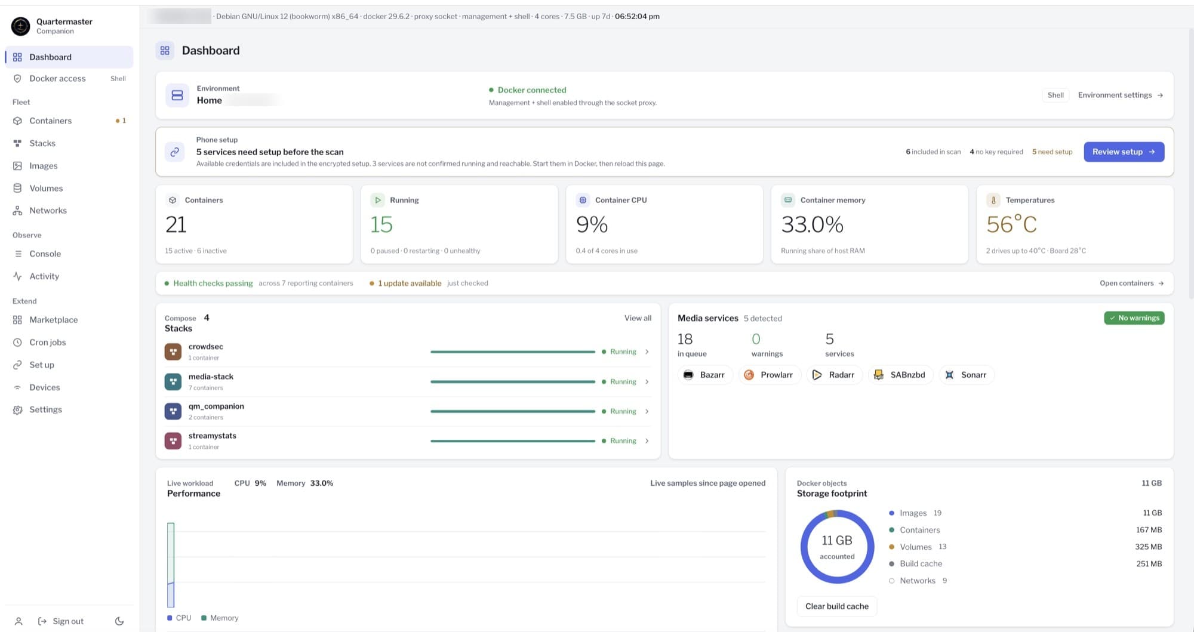Expand the qm_companion row chevron

(647, 411)
